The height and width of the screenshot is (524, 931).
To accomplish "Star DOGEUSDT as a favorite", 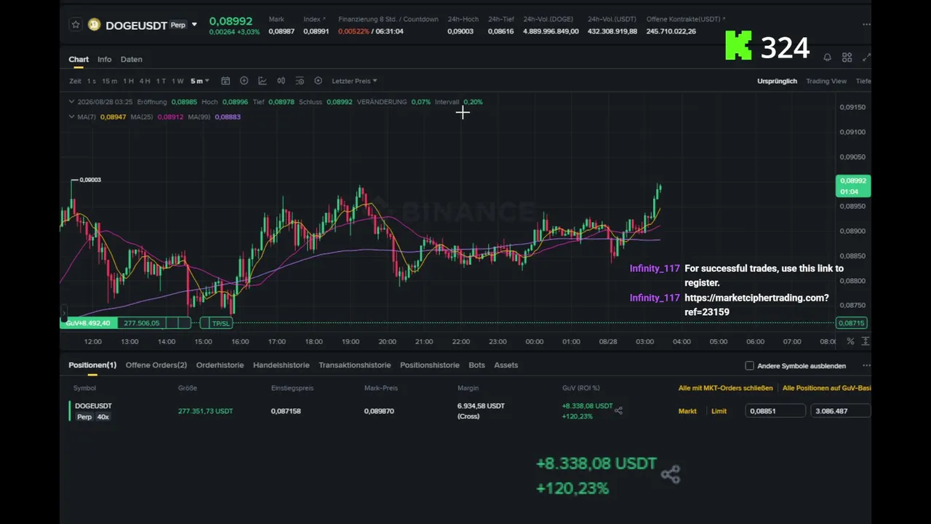I will [x=76, y=25].
